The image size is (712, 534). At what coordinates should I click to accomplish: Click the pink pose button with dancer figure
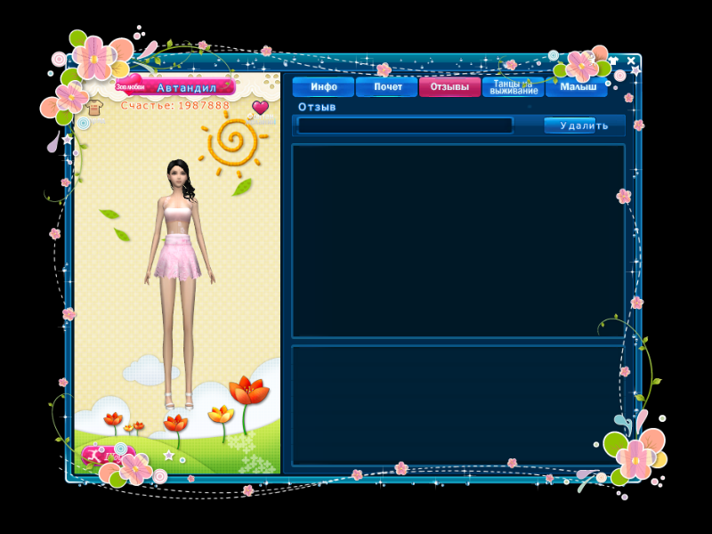click(x=107, y=456)
